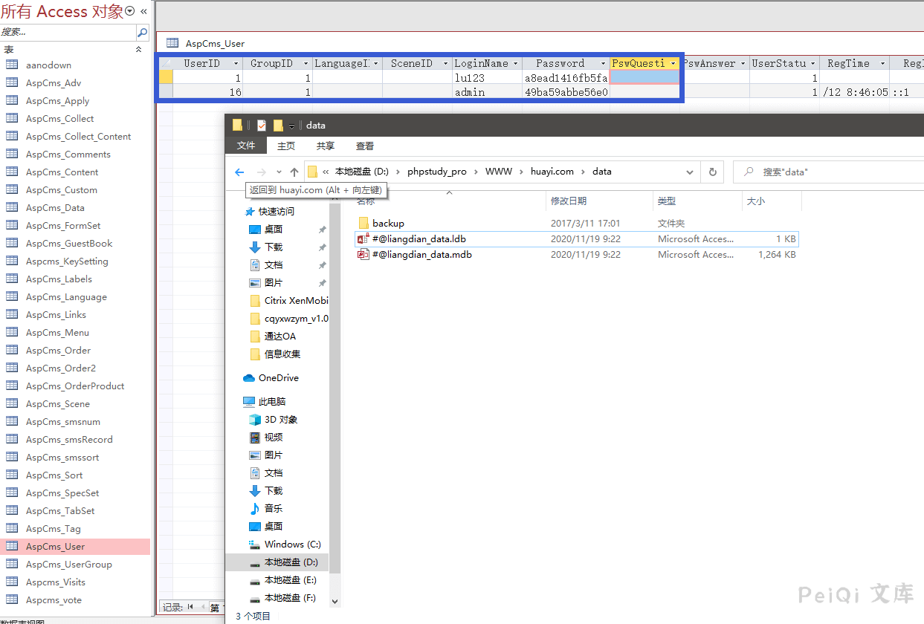The image size is (924, 624).
Task: Expand the address bar history dropdown
Action: point(690,172)
